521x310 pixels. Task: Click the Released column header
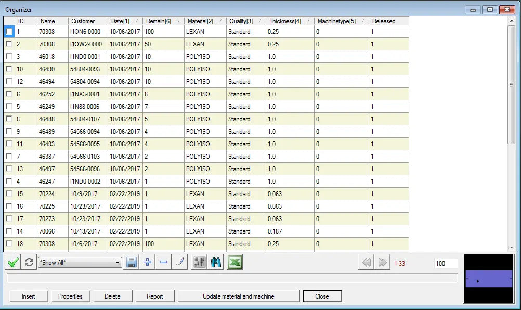(x=388, y=21)
